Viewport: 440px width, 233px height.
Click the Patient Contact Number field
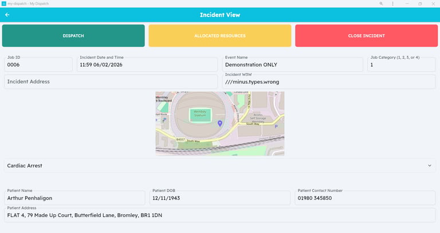click(x=365, y=198)
